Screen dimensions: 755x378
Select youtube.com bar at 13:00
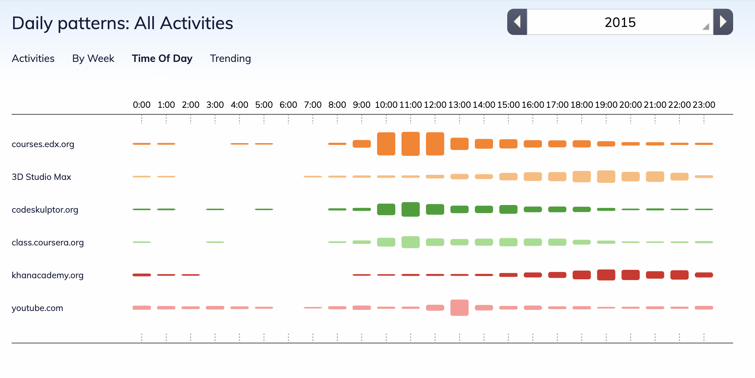(459, 308)
